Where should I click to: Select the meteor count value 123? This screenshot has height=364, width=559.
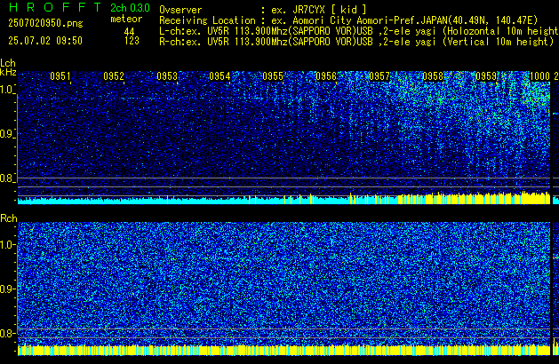[x=132, y=41]
